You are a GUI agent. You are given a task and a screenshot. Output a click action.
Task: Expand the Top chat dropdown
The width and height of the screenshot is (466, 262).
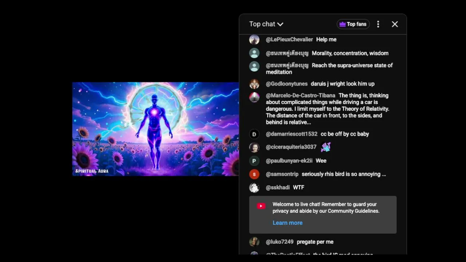point(266,24)
